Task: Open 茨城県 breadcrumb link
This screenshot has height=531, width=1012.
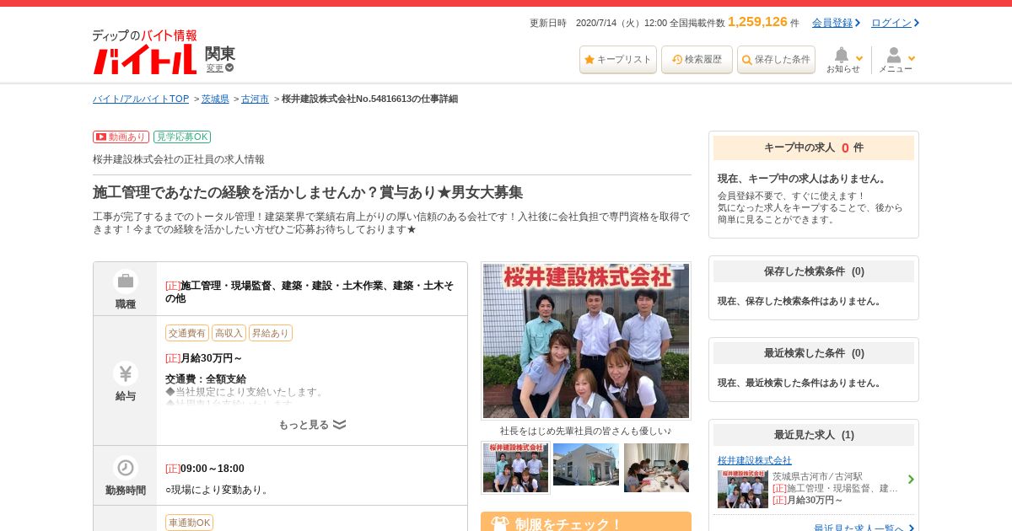Action: click(x=215, y=99)
